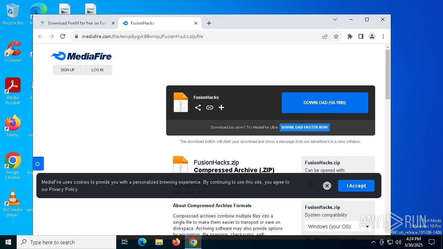Click the orange zip file icon in download box
Viewport: 443px width, 249px height.
point(181,102)
